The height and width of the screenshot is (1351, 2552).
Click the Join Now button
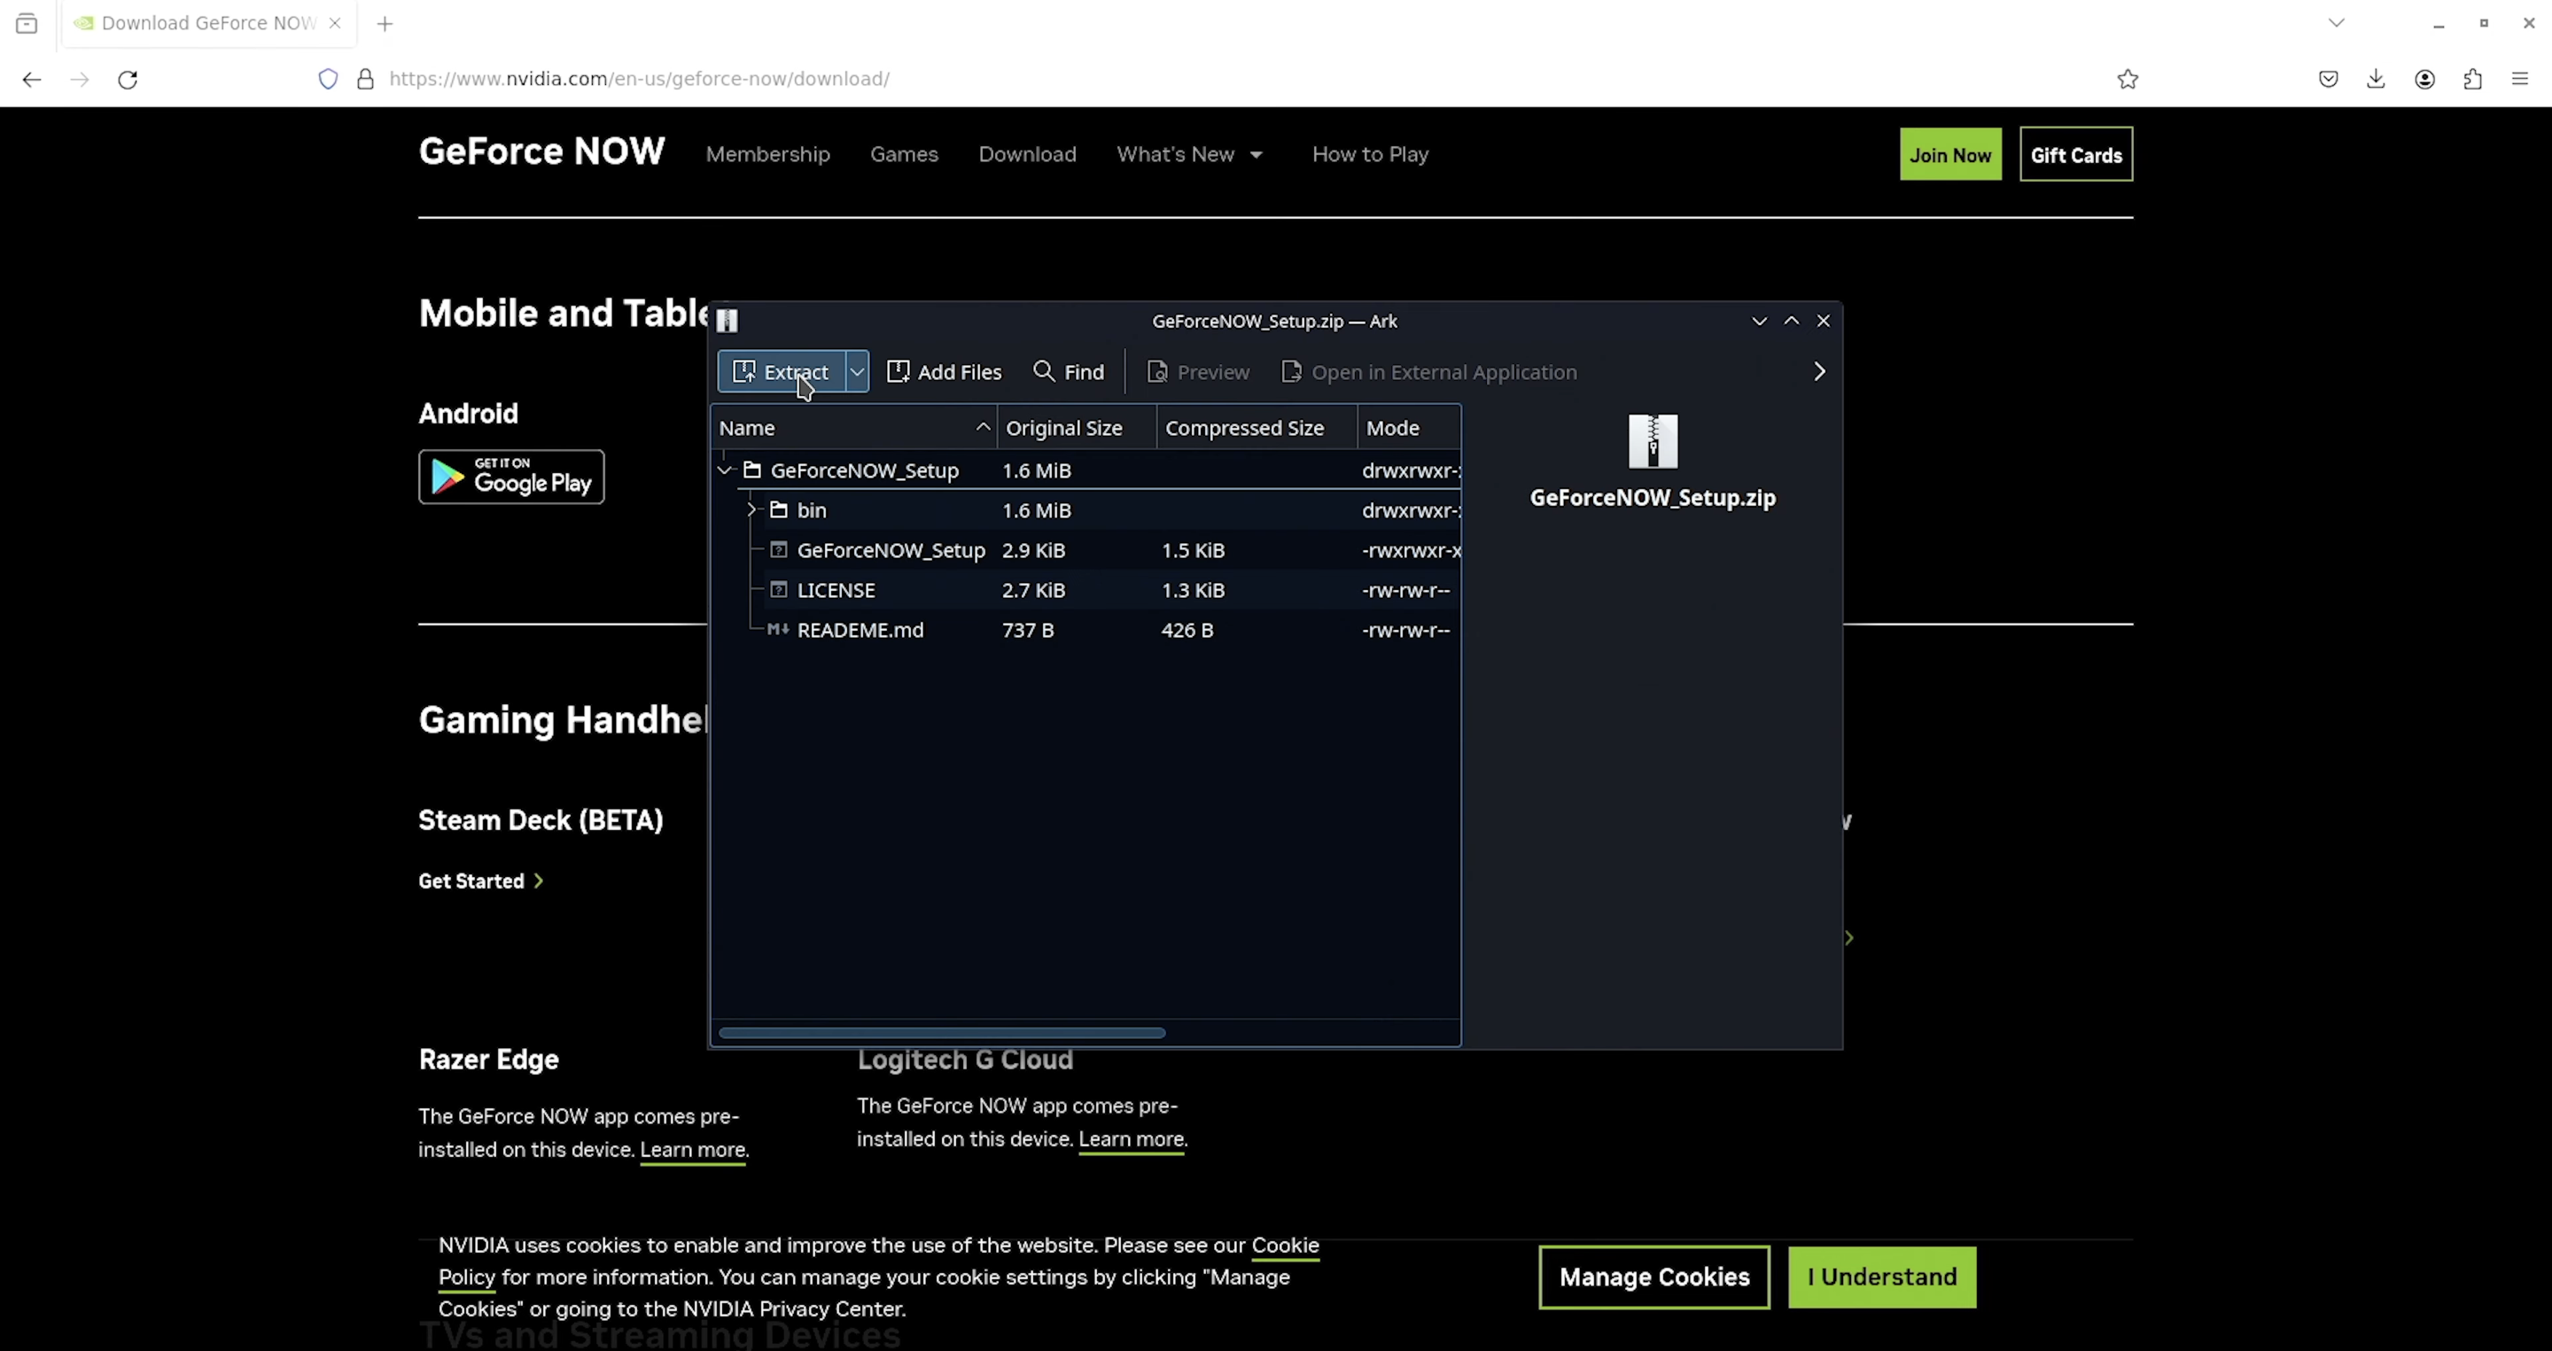(x=1949, y=153)
